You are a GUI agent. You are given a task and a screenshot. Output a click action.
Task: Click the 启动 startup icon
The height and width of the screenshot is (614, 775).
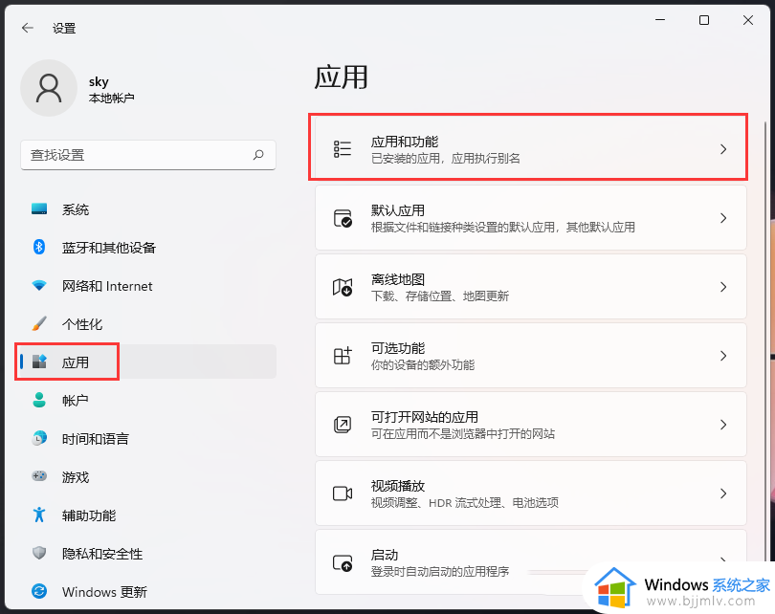[x=343, y=562]
